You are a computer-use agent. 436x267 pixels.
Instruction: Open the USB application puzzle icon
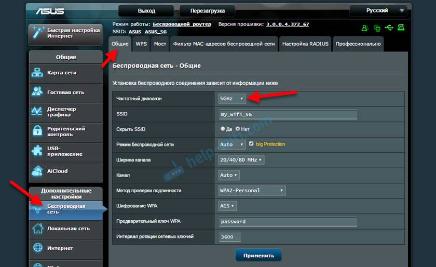37,151
